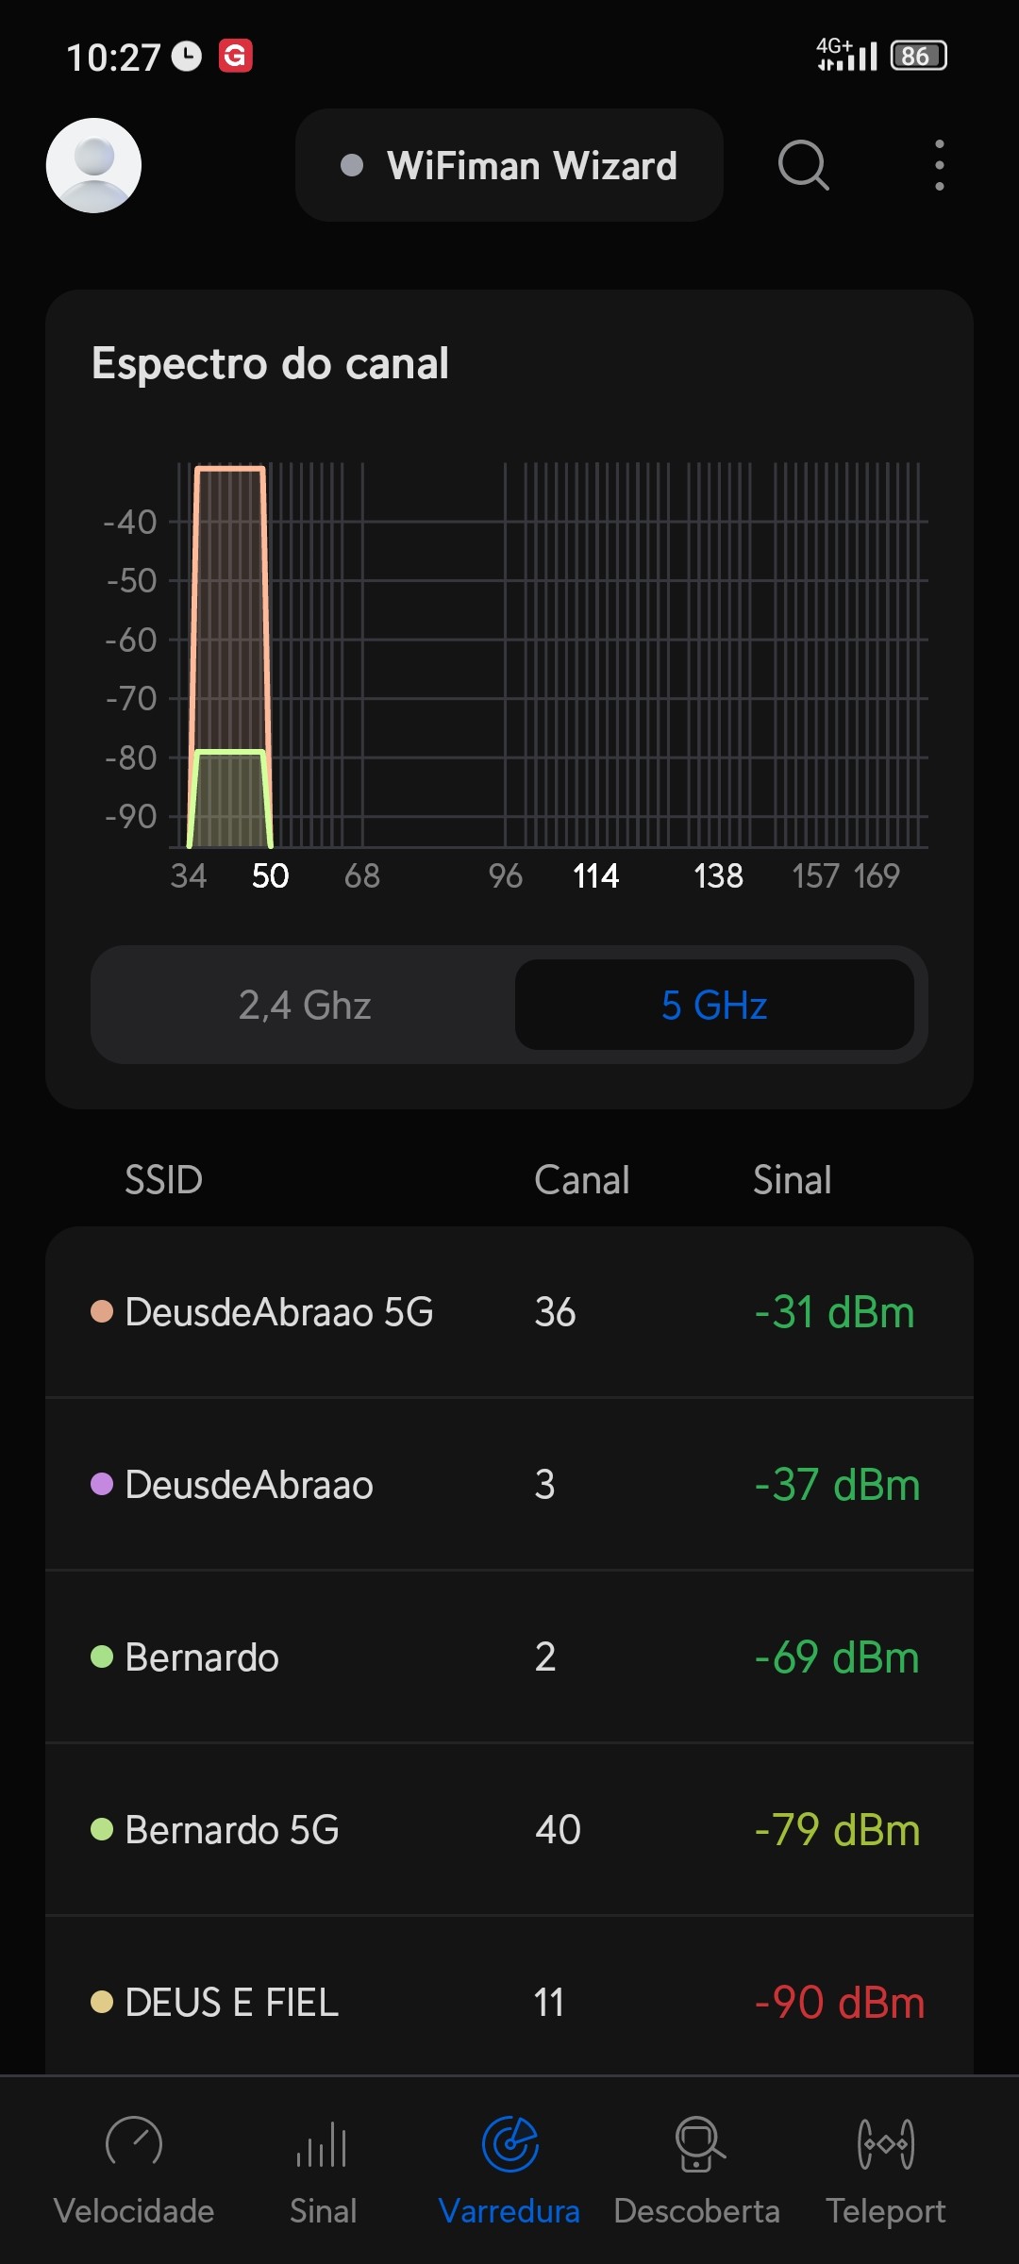Open the profile avatar icon

click(x=93, y=165)
